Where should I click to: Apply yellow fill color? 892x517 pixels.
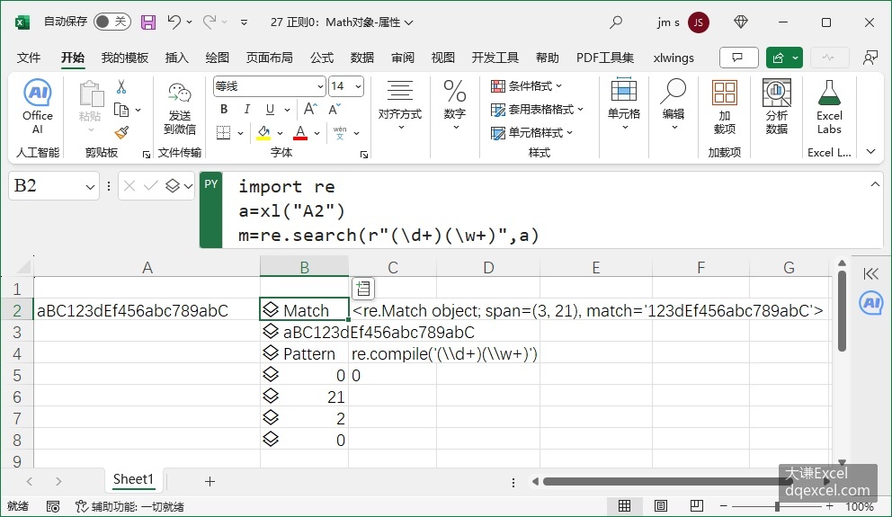(x=263, y=133)
